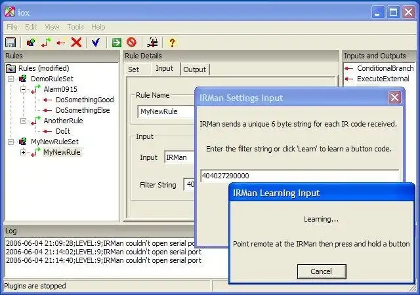Viewport: 420px width, 295px height.
Task: Collapse the Alarm0915 tree node
Action: [24, 89]
